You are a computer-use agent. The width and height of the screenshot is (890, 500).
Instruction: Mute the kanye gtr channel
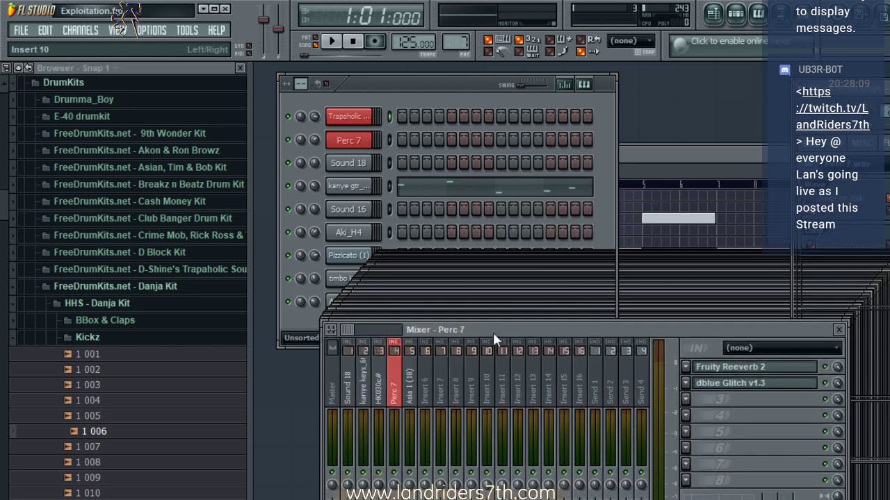pos(288,185)
